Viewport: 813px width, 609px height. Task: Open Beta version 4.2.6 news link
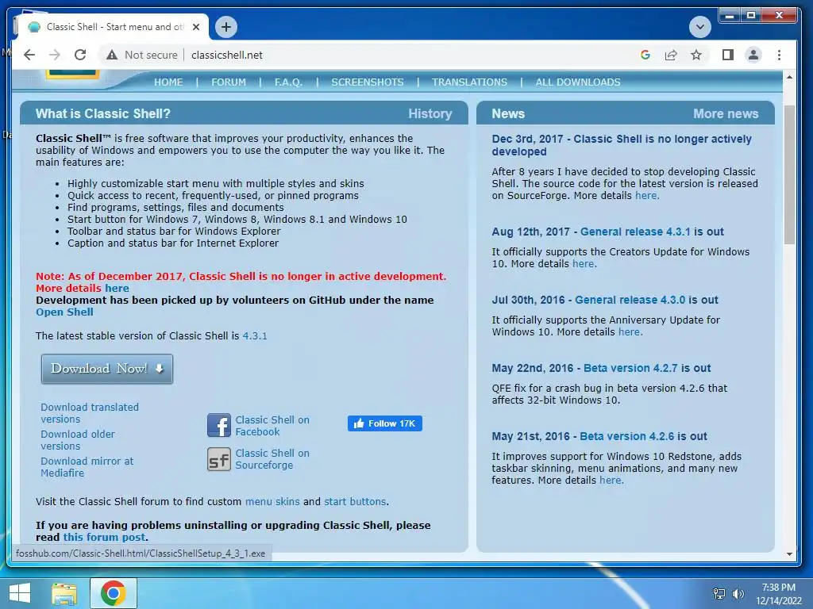[627, 437]
